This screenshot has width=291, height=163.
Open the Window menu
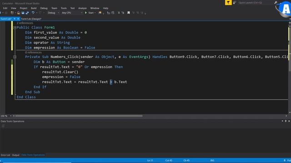pos(95,8)
